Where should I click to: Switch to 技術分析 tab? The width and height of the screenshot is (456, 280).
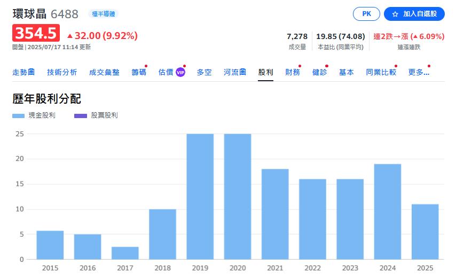pyautogui.click(x=62, y=72)
